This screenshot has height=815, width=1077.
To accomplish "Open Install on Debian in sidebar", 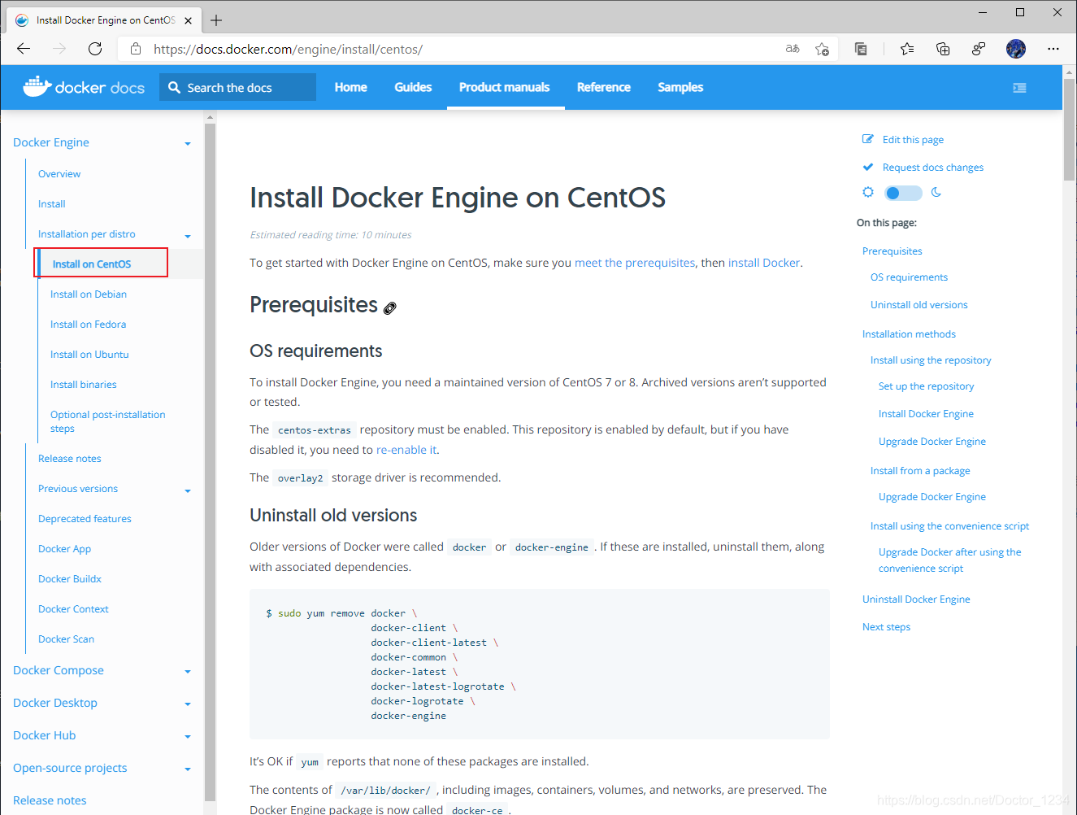I will pos(89,294).
